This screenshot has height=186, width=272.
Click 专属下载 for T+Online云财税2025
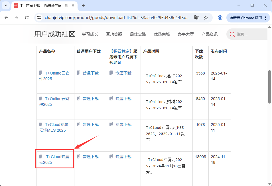click(123, 99)
